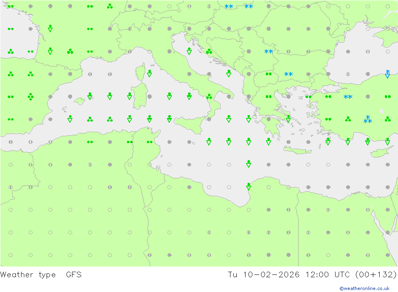Click the rain shower symbol over Corsica
The image size is (398, 292).
(x=149, y=73)
